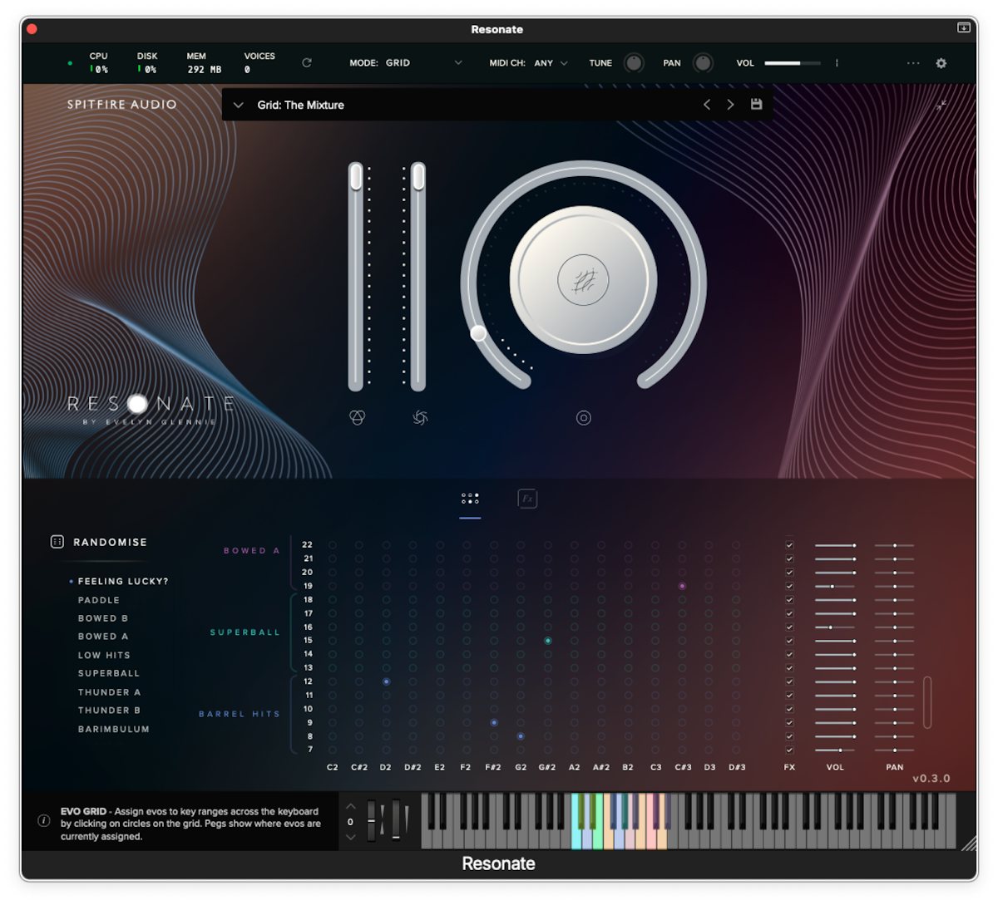Screen dimensions: 998x905
Task: Click the expression icon under left slider
Action: click(357, 418)
